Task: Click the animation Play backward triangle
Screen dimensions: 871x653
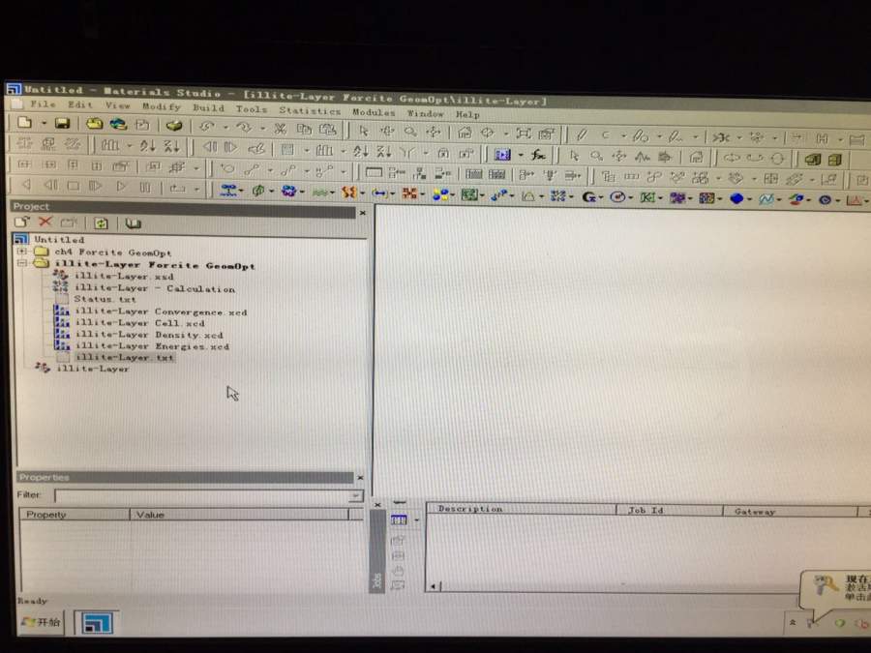Action: [x=26, y=185]
